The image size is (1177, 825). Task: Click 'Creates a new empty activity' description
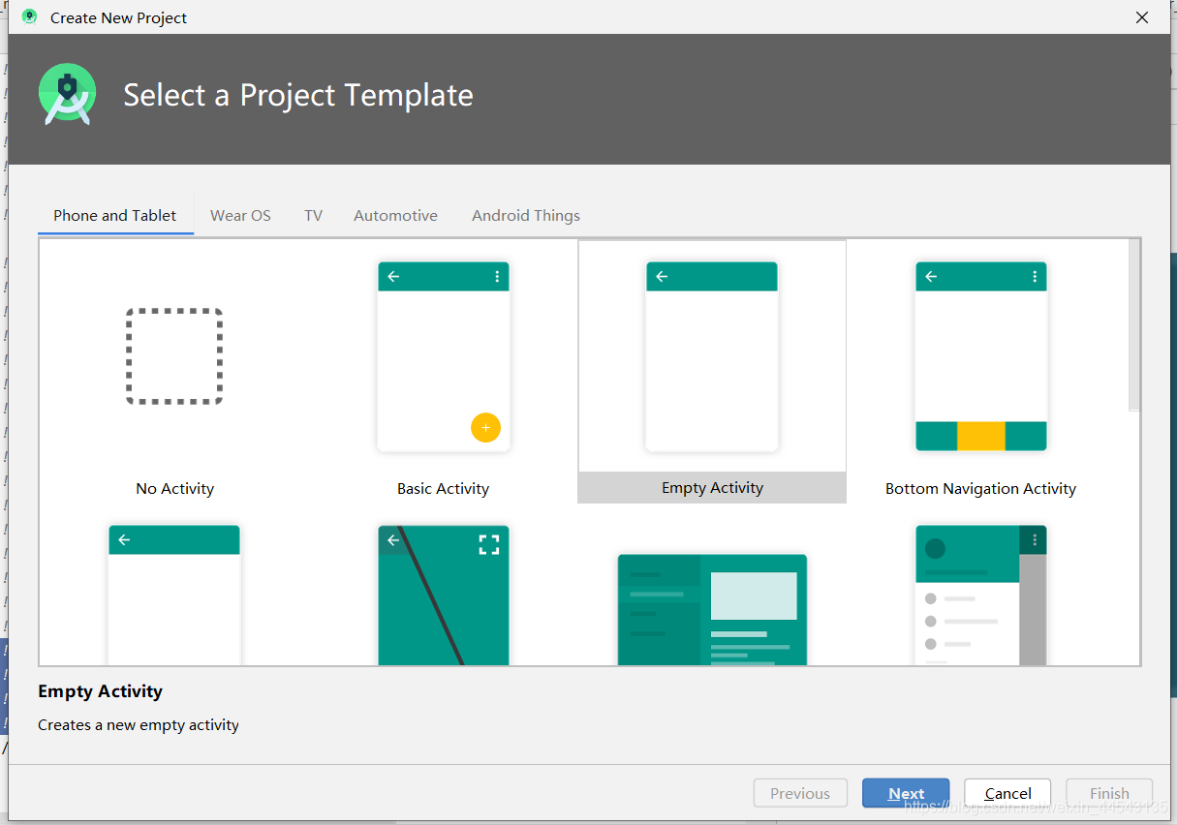click(x=139, y=724)
